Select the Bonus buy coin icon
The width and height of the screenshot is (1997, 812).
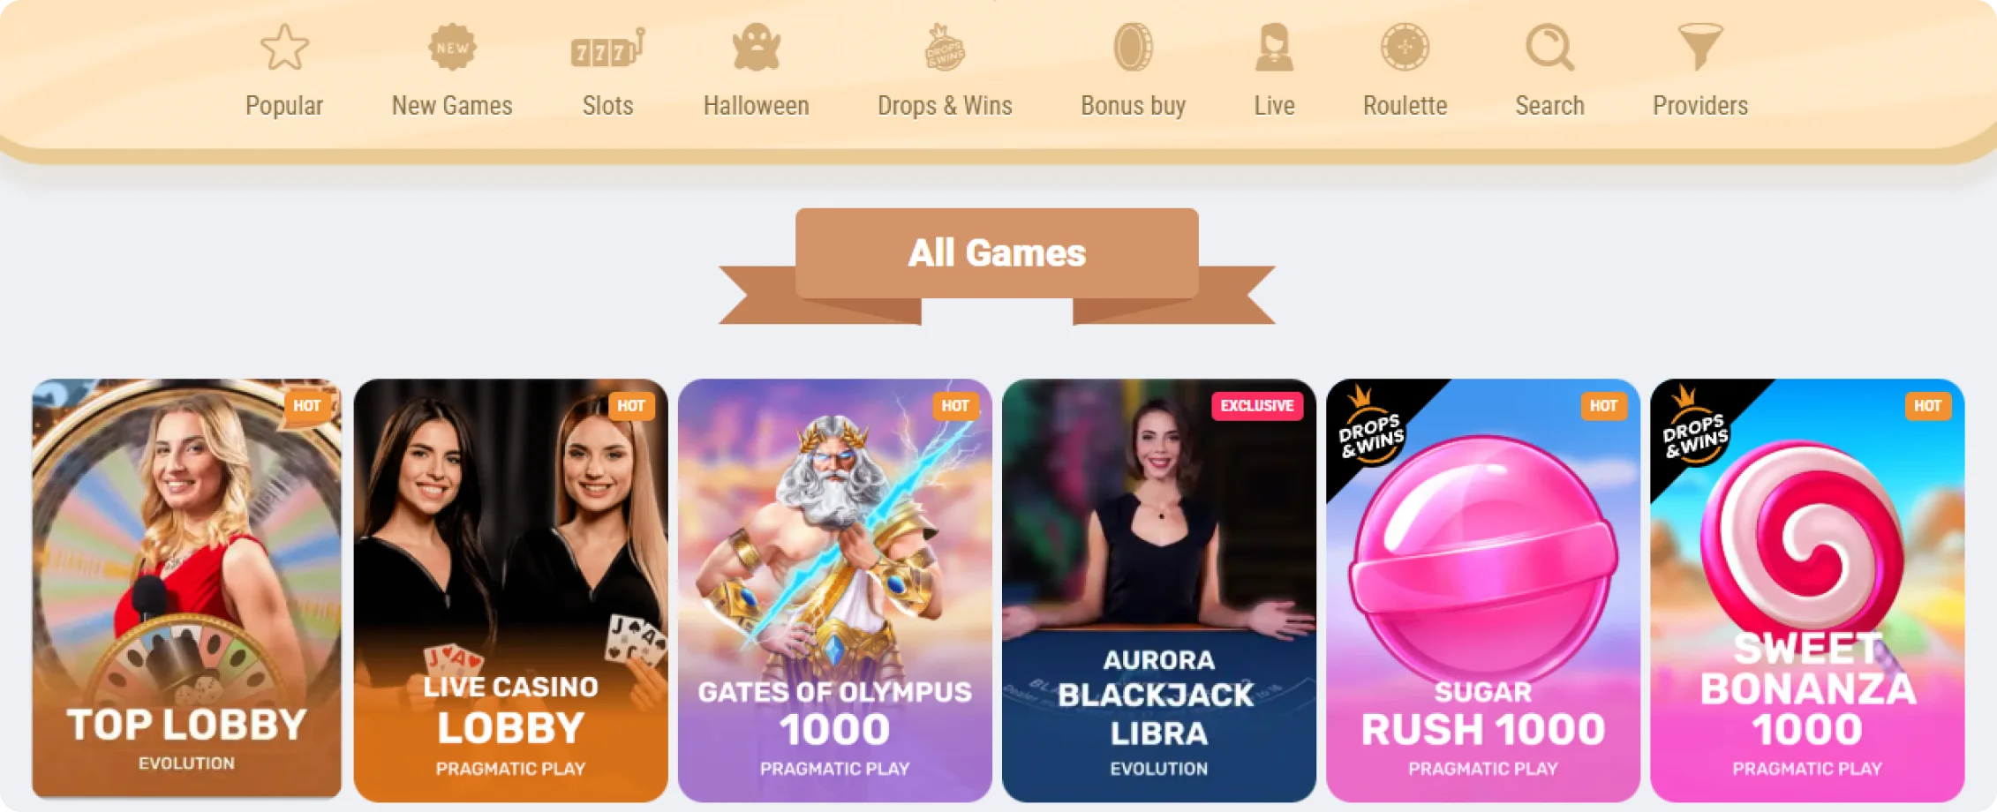click(1133, 48)
